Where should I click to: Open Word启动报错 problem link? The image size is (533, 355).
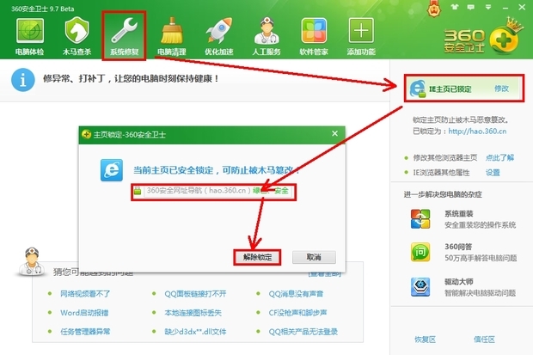tap(84, 313)
